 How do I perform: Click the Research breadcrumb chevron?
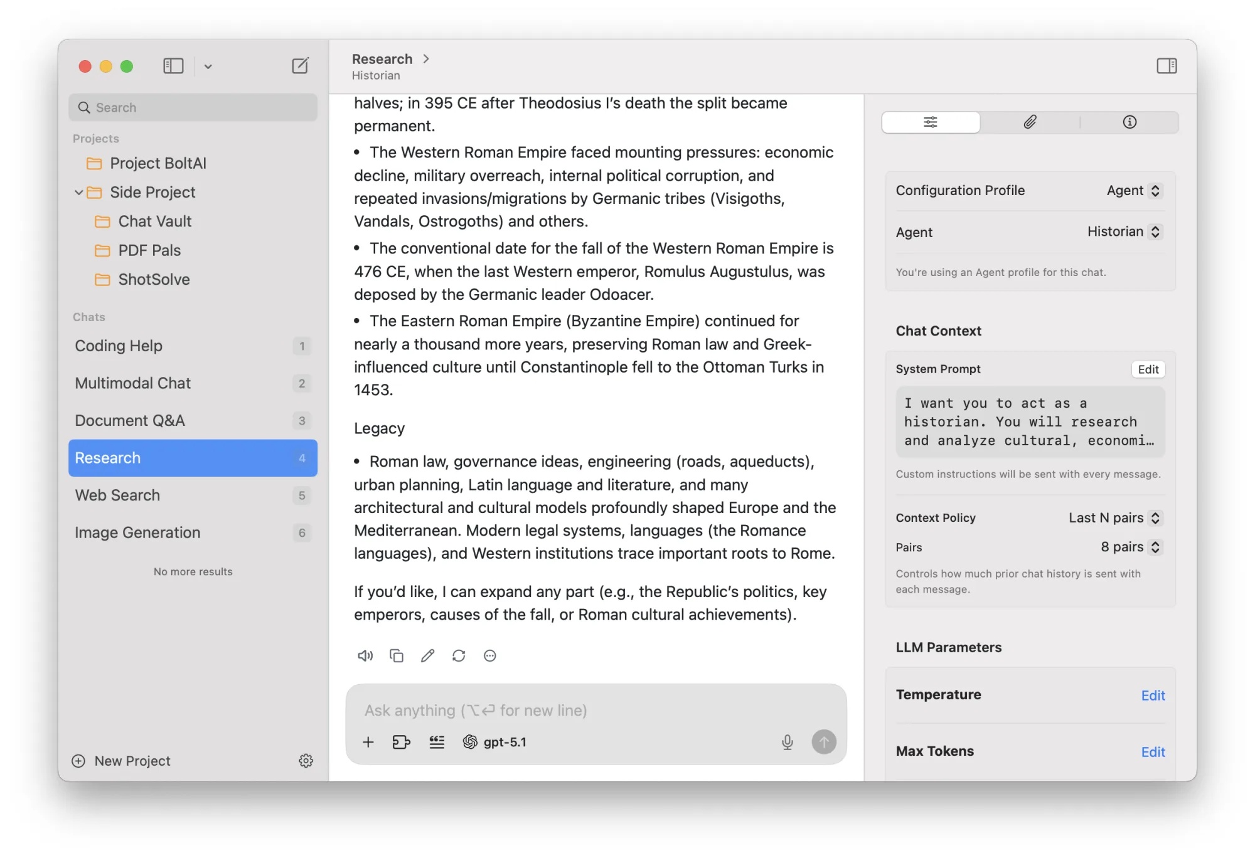[426, 59]
